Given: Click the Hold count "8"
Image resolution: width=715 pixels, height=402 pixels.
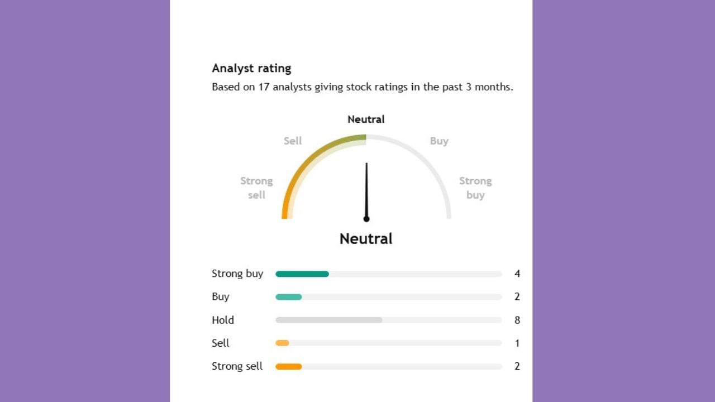Looking at the screenshot, I should click(517, 320).
